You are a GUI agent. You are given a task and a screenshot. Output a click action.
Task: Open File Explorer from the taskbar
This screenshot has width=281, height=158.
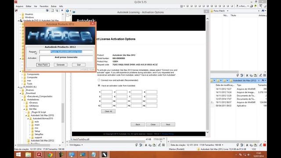pyautogui.click(x=28, y=154)
